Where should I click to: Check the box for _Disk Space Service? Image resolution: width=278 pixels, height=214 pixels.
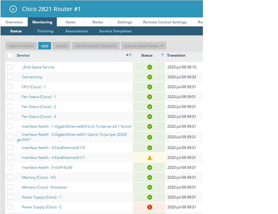(10, 67)
